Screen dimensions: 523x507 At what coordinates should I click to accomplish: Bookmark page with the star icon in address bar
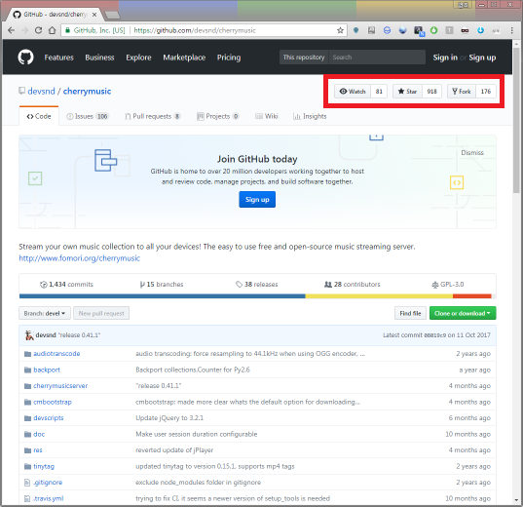(340, 30)
